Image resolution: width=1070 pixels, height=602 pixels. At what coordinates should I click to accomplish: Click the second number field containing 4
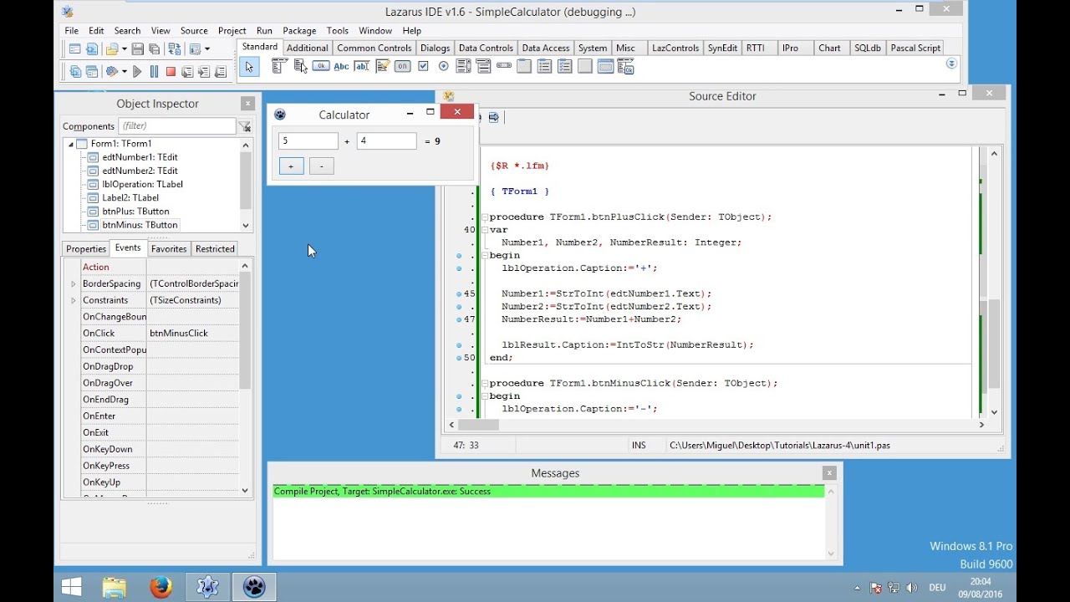[x=387, y=141]
